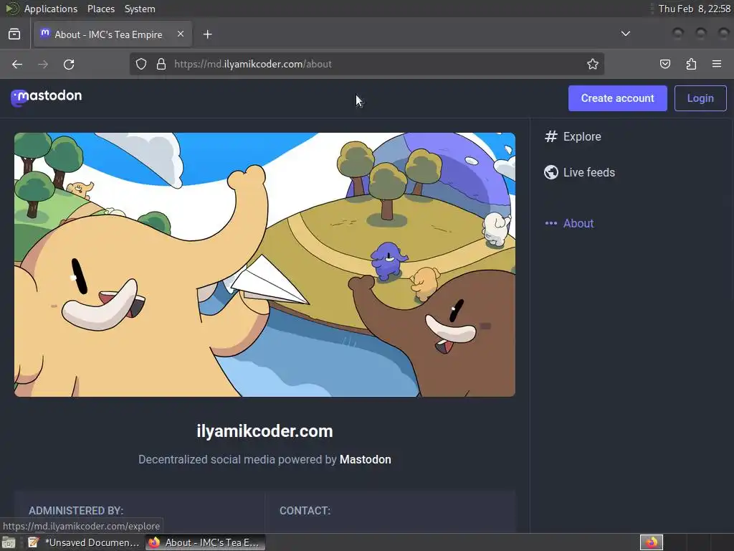
Task: Click the ilyamikcoder.com heading text
Action: [264, 431]
